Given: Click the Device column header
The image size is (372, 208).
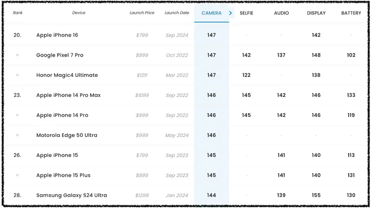Looking at the screenshot, I should [x=78, y=13].
